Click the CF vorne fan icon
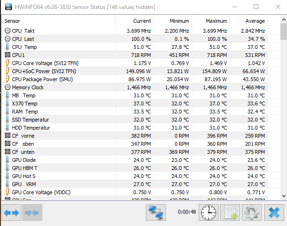287x226 pixels. pyautogui.click(x=8, y=135)
